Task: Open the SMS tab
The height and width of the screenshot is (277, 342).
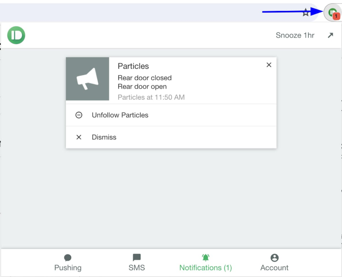Action: pyautogui.click(x=137, y=268)
